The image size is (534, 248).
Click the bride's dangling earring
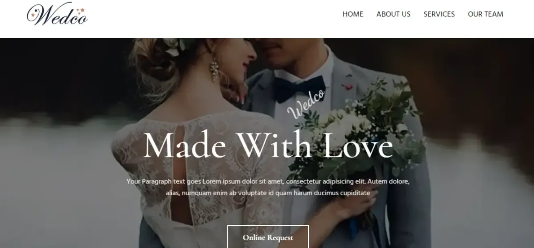pyautogui.click(x=214, y=69)
